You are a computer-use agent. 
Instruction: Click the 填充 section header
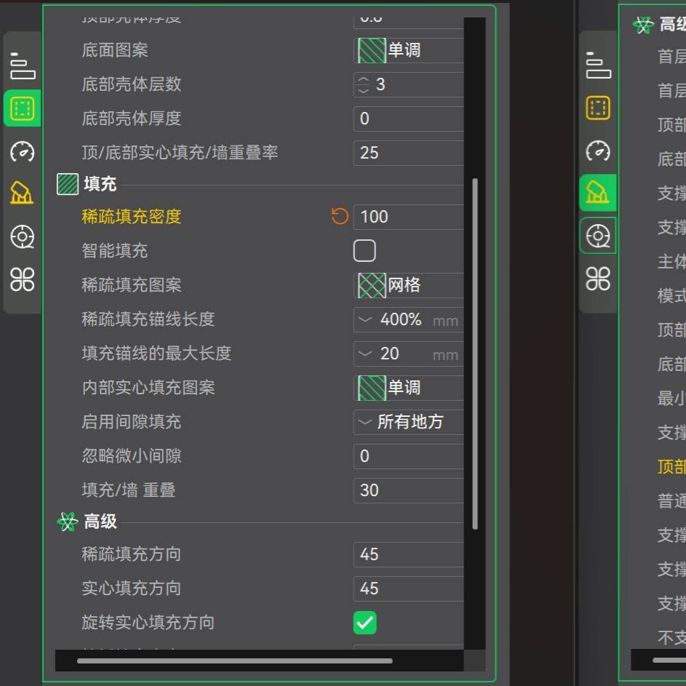pos(100,184)
